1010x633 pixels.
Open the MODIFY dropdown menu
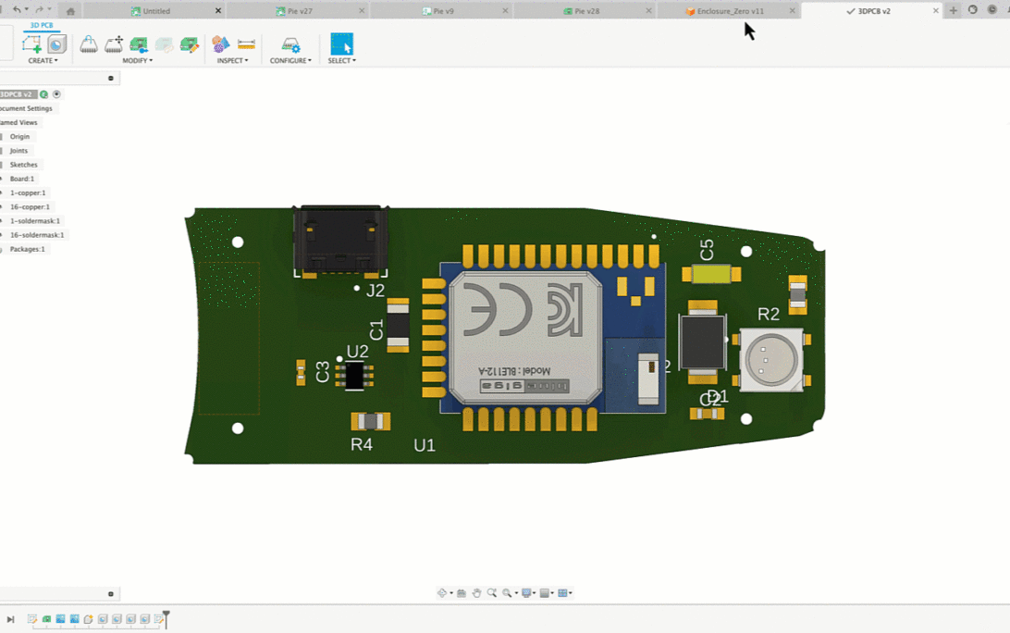pyautogui.click(x=137, y=60)
